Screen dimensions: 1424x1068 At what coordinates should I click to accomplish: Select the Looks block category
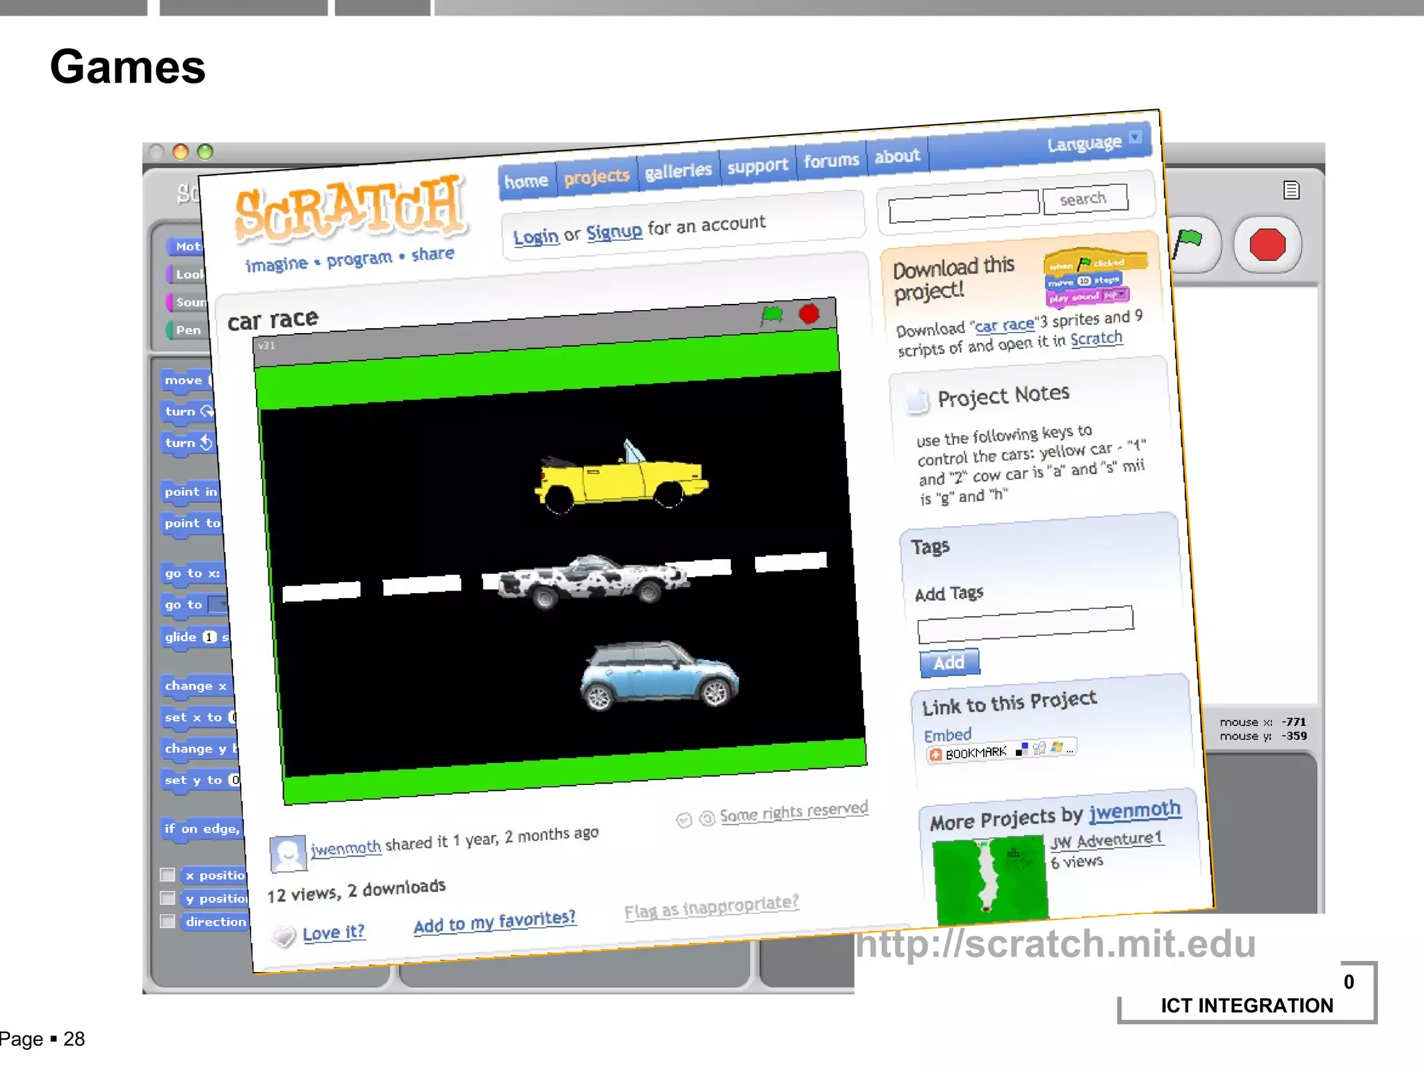186,274
